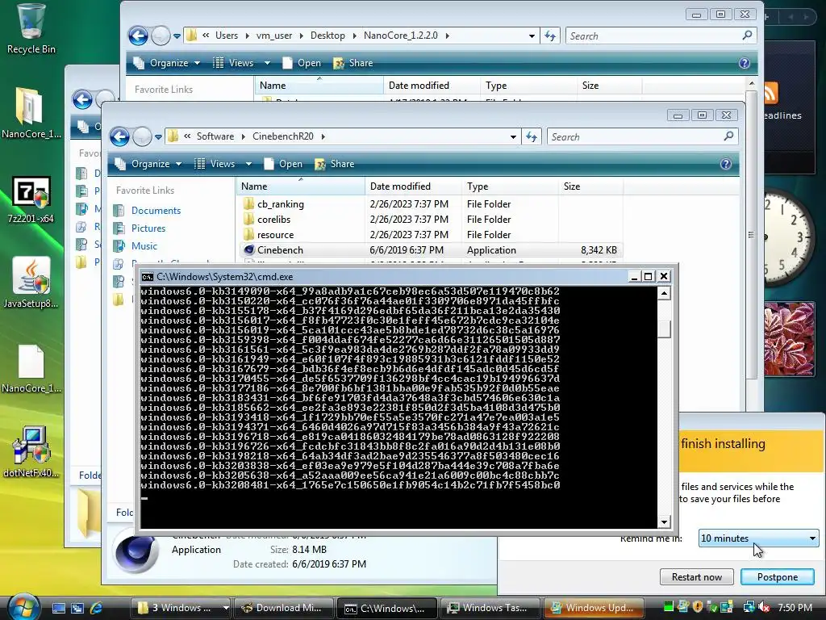The image size is (826, 620).
Task: Click Share in NanoCore window toolbar
Action: 353,63
